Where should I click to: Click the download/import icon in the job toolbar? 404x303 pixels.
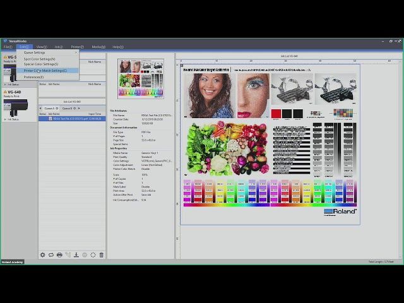[76, 255]
